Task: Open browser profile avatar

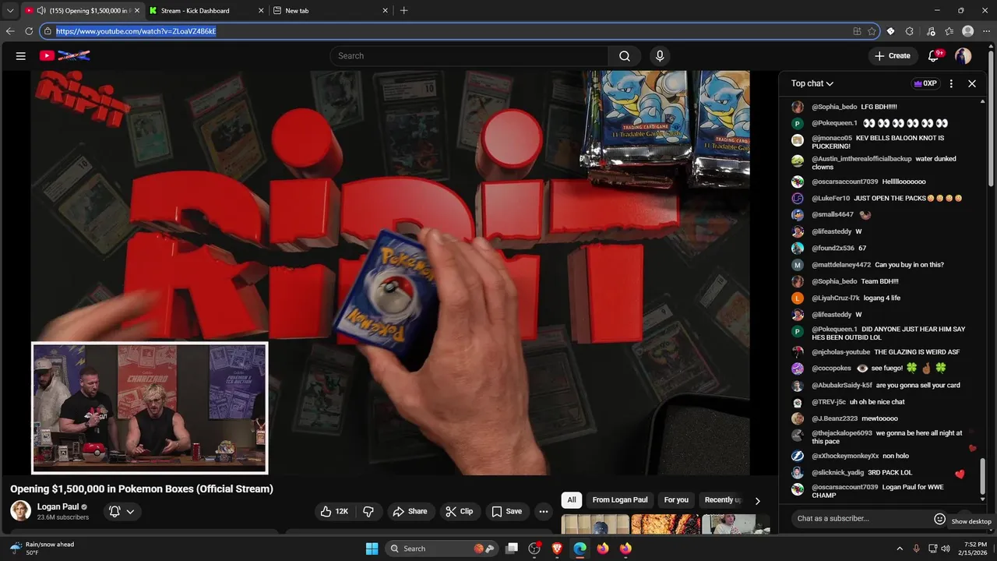Action: (968, 31)
